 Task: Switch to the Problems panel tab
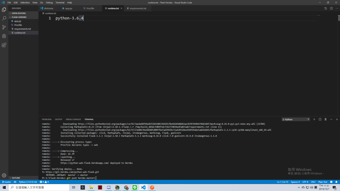pos(46,119)
